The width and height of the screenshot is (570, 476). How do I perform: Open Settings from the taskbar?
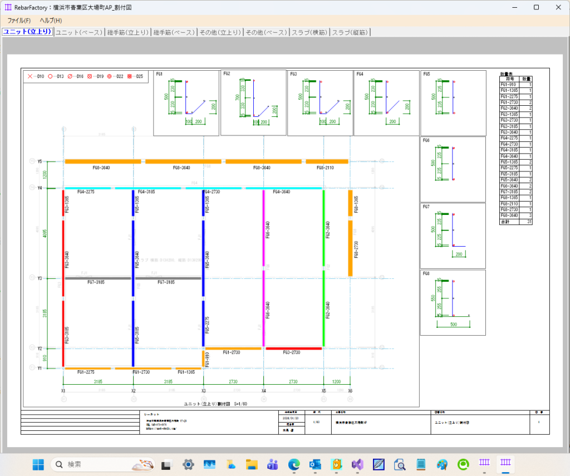pos(188,464)
